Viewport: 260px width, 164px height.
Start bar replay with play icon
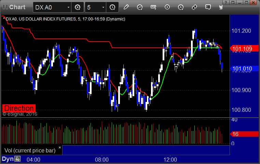coord(167,7)
